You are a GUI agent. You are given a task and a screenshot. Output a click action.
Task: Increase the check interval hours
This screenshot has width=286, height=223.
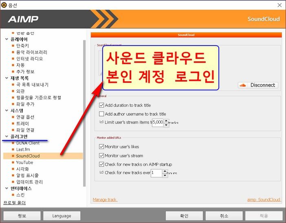click(165, 171)
